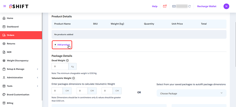Open the Help link
Viewport: 236px width, 107px height.
click(x=155, y=6)
